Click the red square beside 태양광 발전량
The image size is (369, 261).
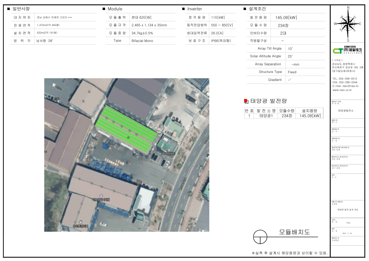coord(246,101)
